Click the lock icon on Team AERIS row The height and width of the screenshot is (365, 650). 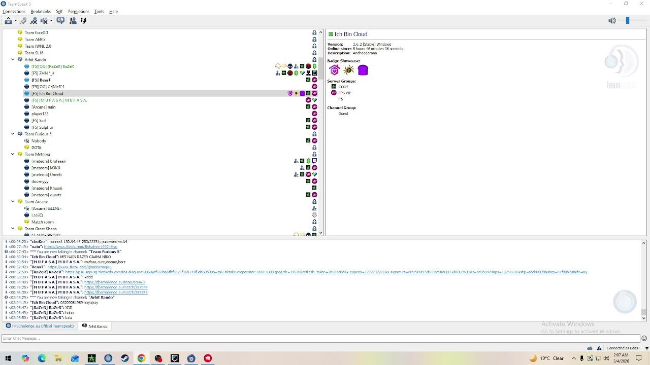click(314, 40)
